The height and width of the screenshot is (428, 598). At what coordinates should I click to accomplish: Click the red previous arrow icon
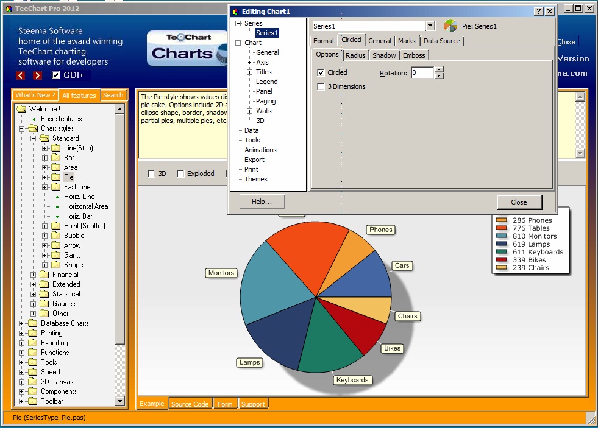pos(21,75)
